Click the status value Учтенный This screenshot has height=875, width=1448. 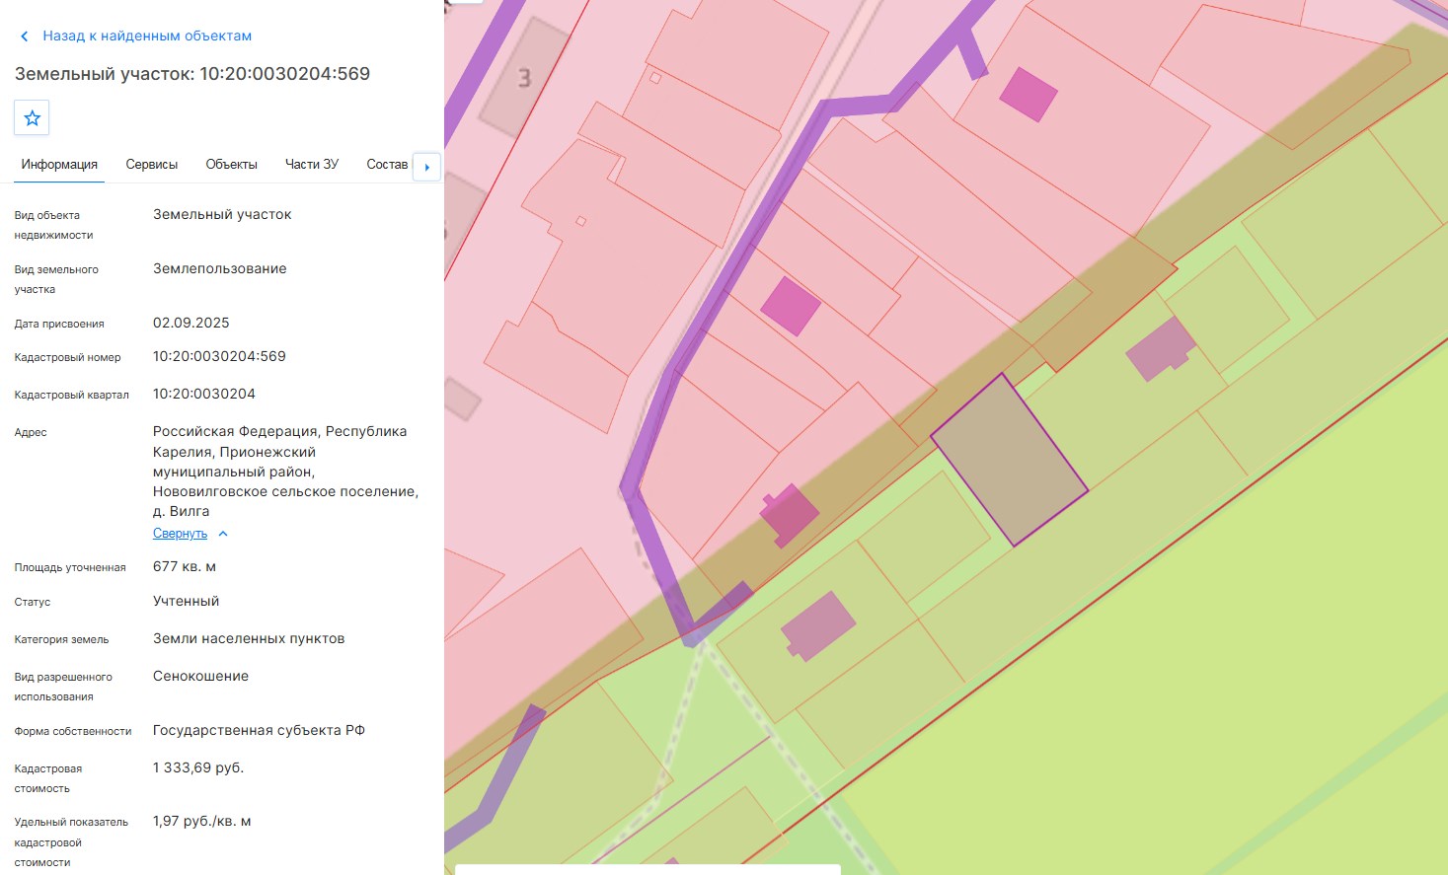click(x=187, y=601)
